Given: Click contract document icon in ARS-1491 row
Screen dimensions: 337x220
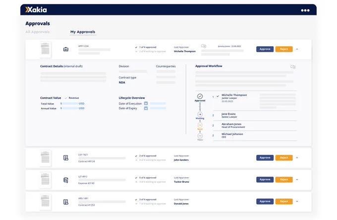Looking at the screenshot, I should (x=66, y=202).
